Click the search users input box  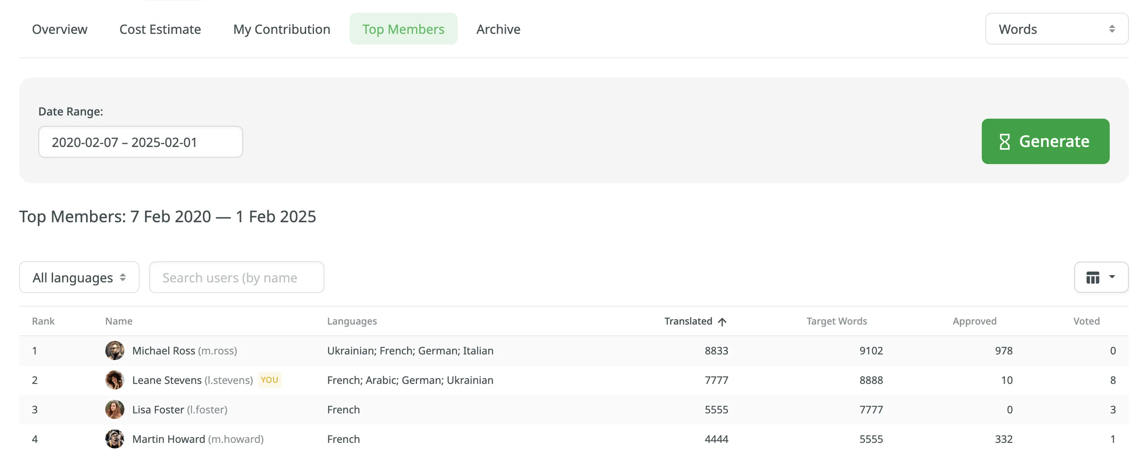[x=237, y=277]
